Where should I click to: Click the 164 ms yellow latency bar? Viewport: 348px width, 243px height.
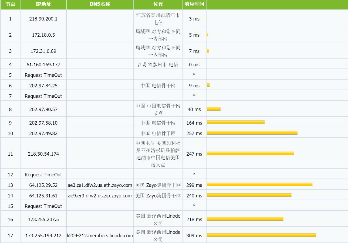point(236,122)
